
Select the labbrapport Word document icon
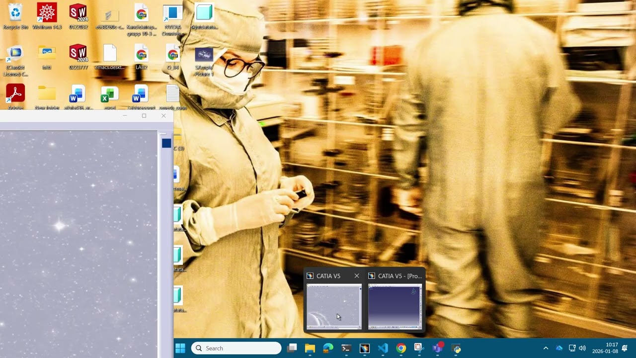pos(141,96)
